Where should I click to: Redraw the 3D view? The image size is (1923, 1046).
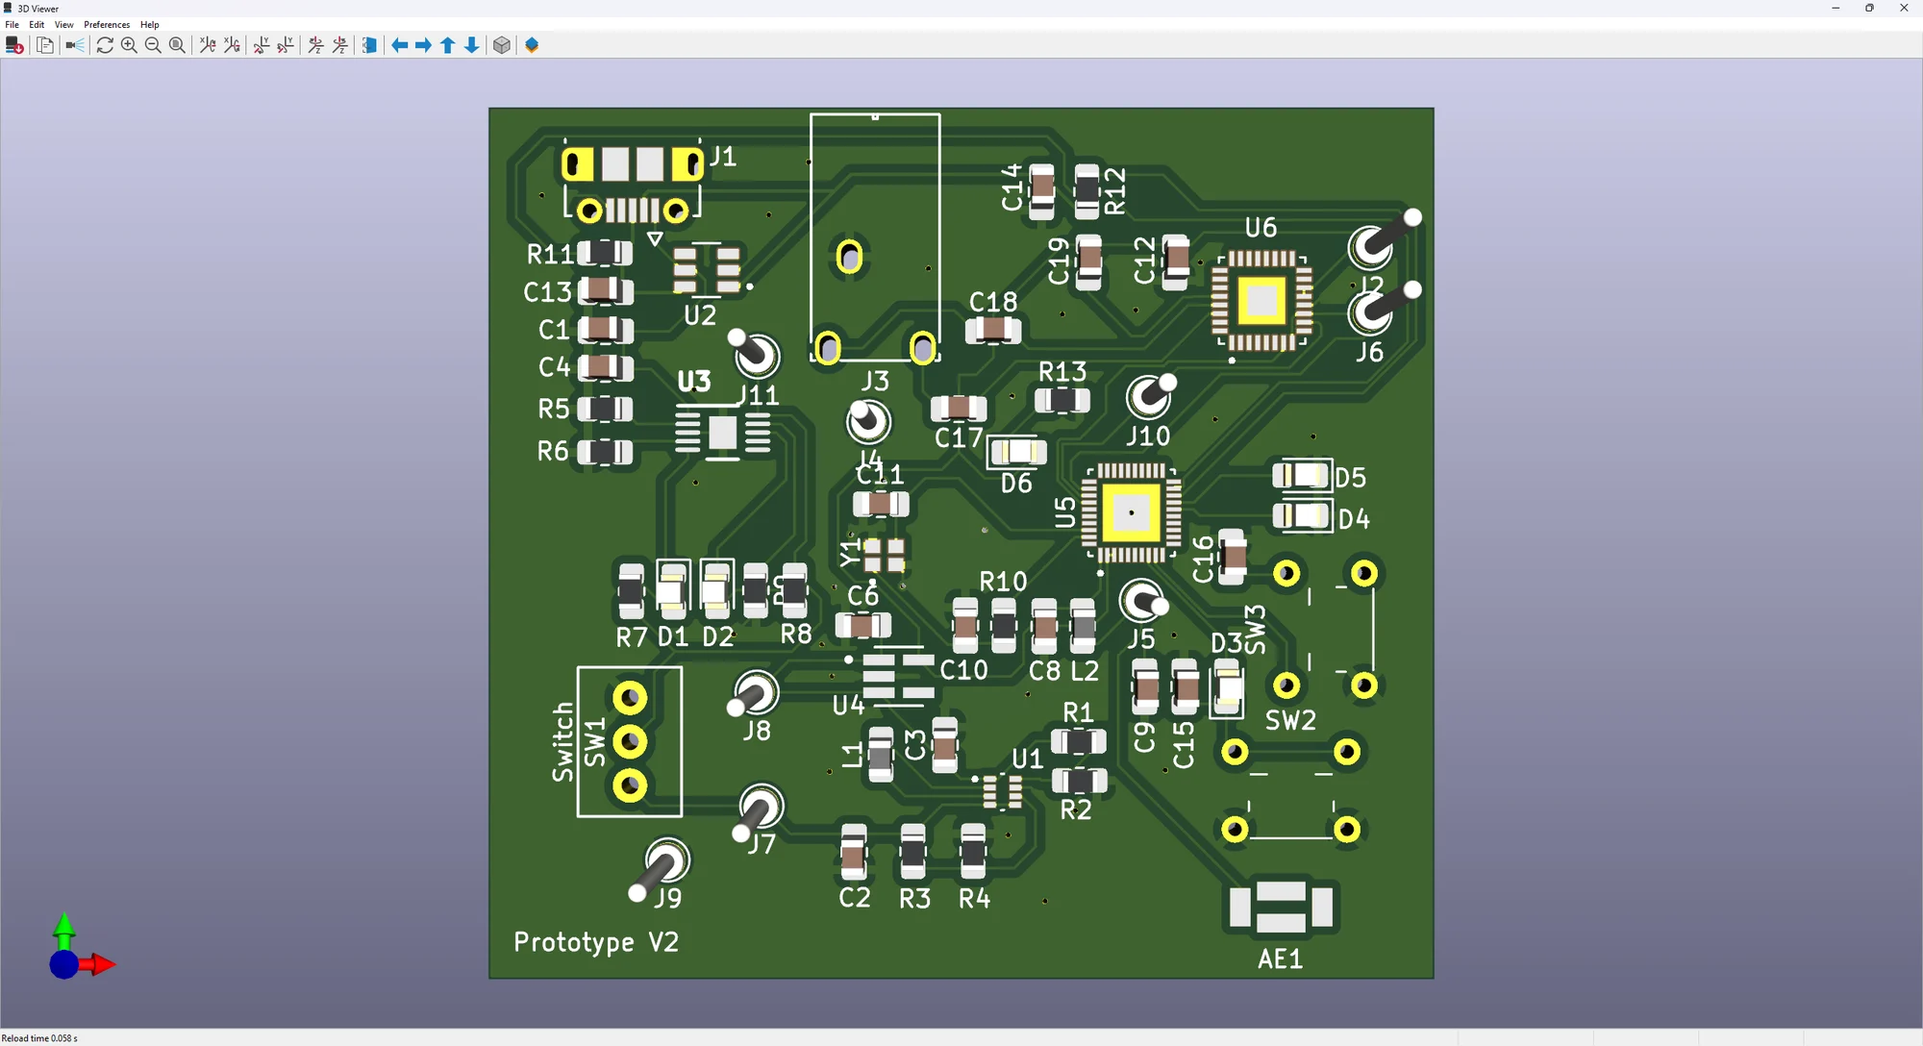click(x=105, y=45)
